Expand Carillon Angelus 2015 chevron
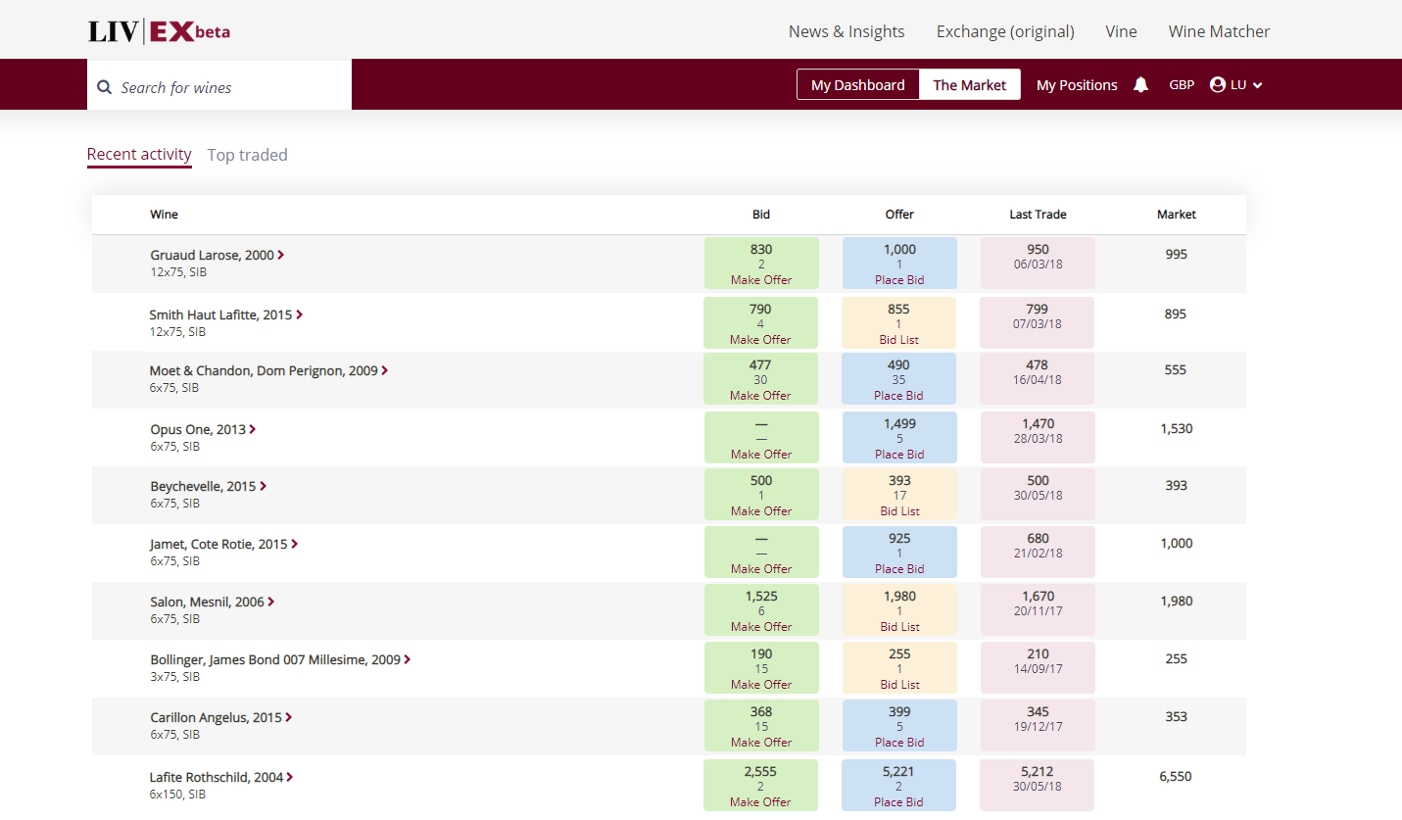Image resolution: width=1402 pixels, height=820 pixels. click(x=288, y=717)
